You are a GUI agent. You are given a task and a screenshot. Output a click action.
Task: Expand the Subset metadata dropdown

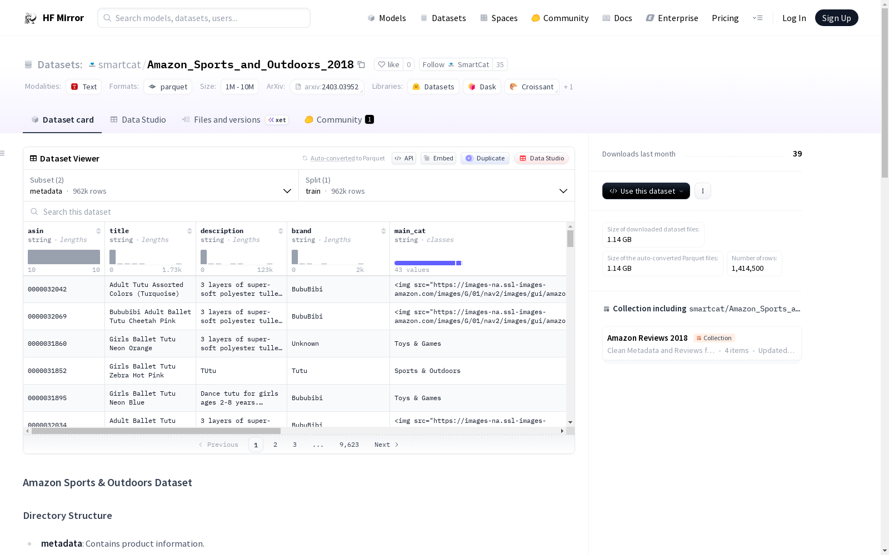pyautogui.click(x=161, y=185)
